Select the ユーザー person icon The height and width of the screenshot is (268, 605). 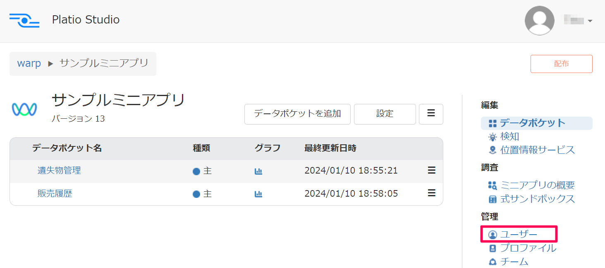coord(493,234)
